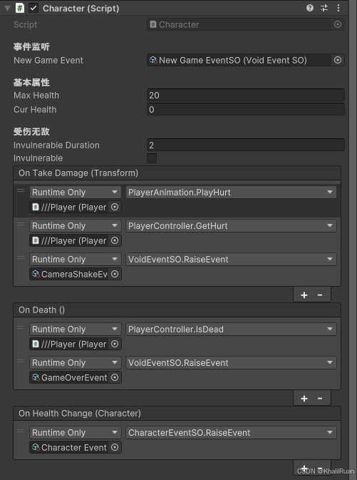Click the New Game Event label
The height and width of the screenshot is (480, 357).
tap(48, 61)
